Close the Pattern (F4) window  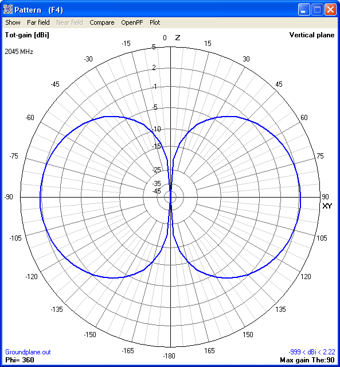[x=330, y=10]
